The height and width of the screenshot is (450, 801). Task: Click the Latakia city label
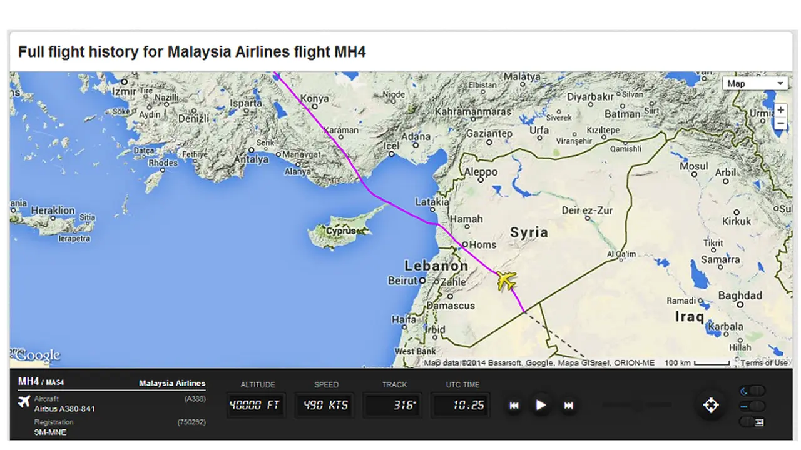pos(432,202)
